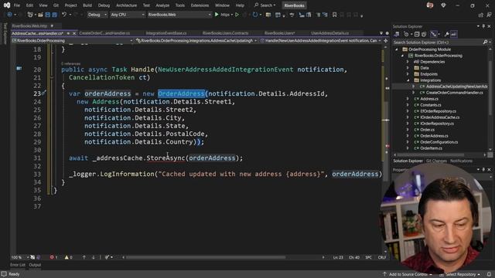Open the editor zoom 100% dropdown
The image size is (495, 278).
coord(20,257)
